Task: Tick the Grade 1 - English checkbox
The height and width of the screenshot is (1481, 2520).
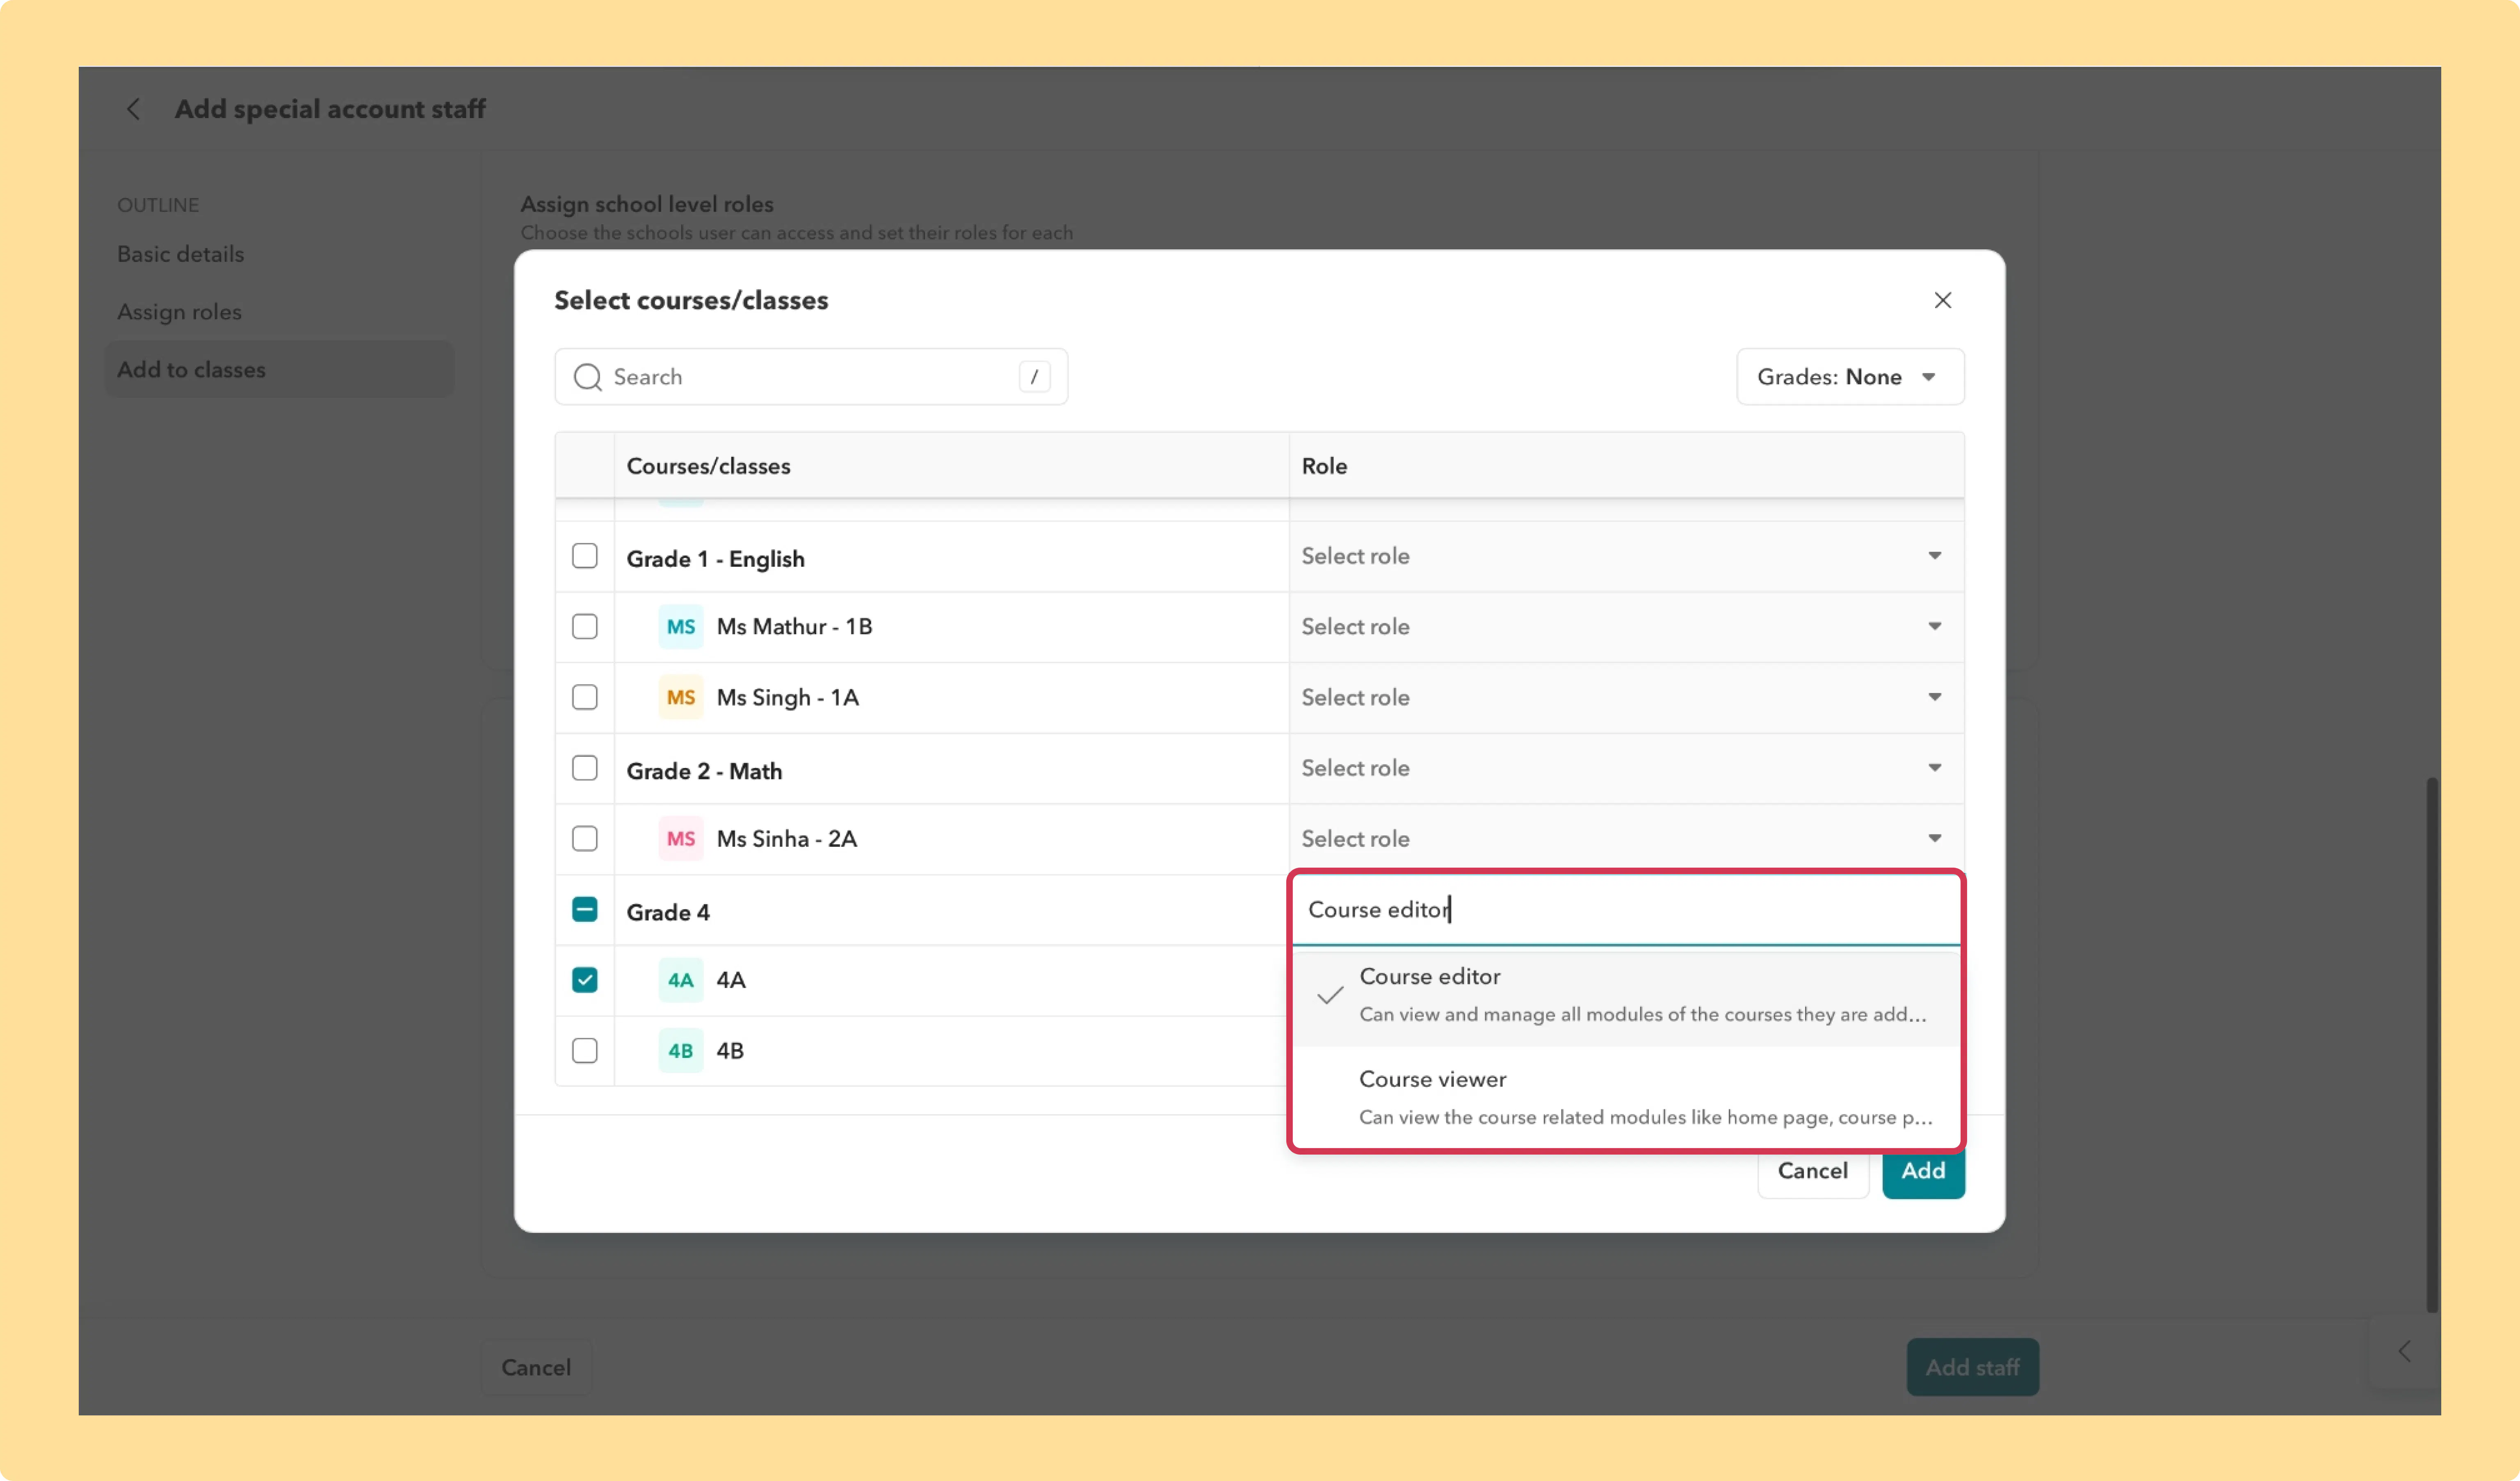Action: (x=584, y=556)
